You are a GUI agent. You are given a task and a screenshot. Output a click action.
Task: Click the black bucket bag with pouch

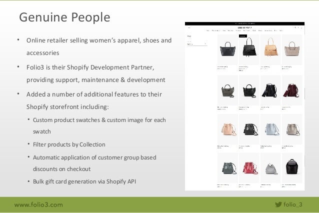[270, 90]
